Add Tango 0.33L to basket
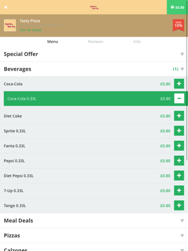Image resolution: width=188 pixels, height=251 pixels. (x=179, y=206)
